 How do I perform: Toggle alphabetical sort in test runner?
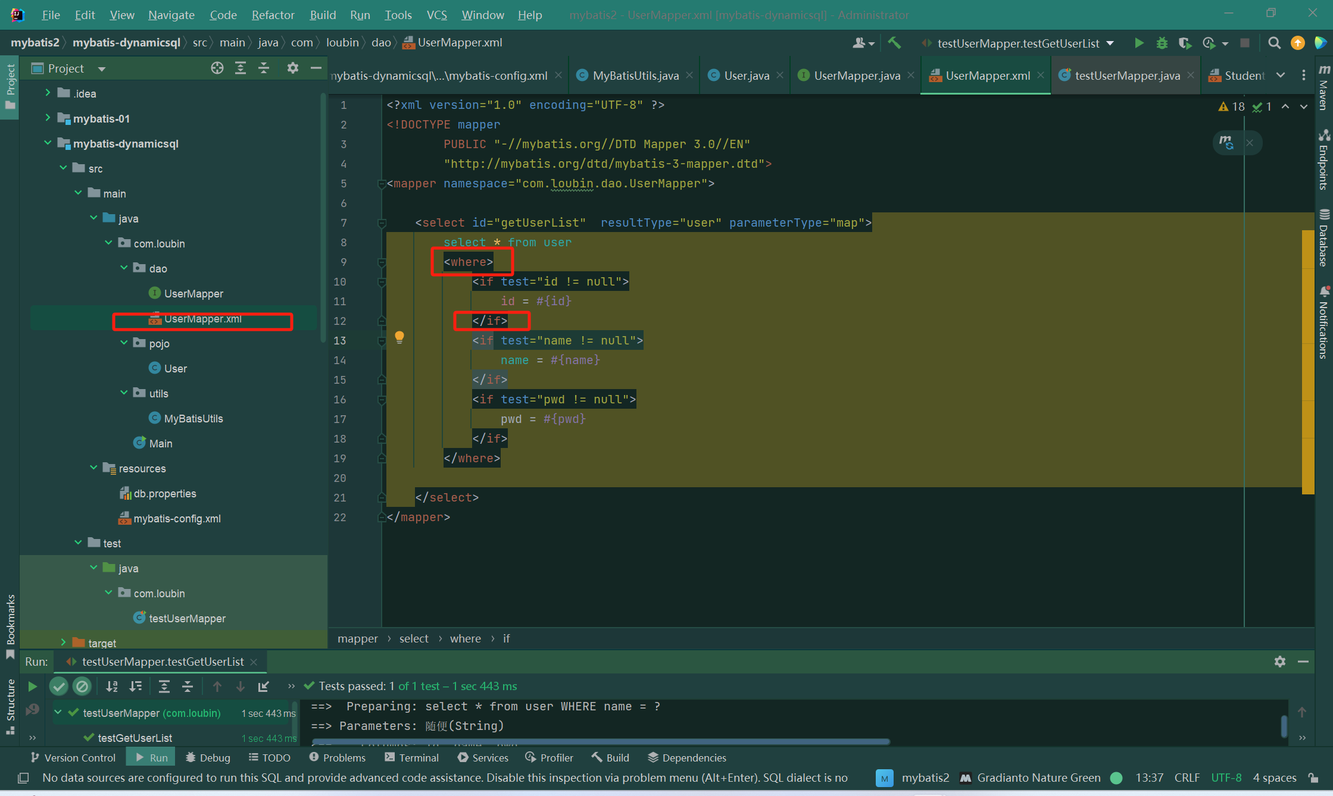pyautogui.click(x=111, y=687)
